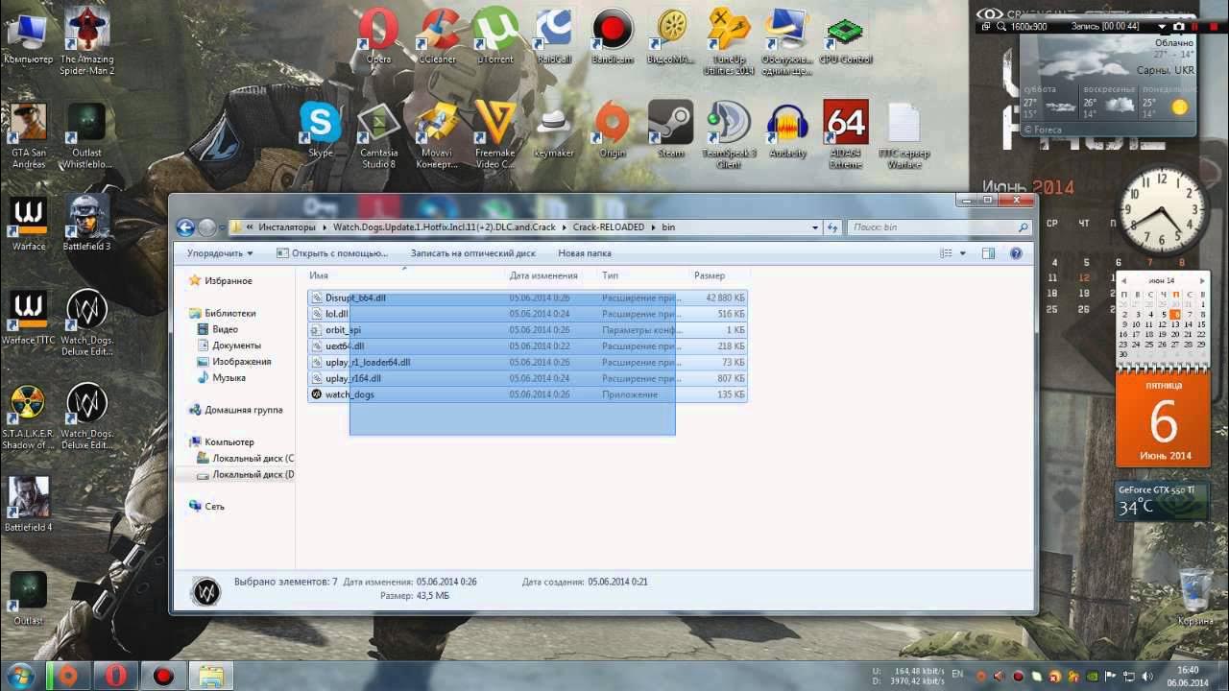Launch Skype from the desktop
This screenshot has height=691, width=1229.
[x=321, y=130]
